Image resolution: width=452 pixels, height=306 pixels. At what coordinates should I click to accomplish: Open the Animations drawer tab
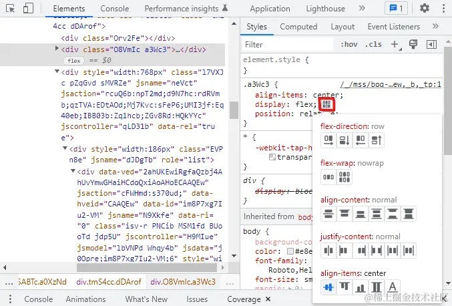[85, 299]
